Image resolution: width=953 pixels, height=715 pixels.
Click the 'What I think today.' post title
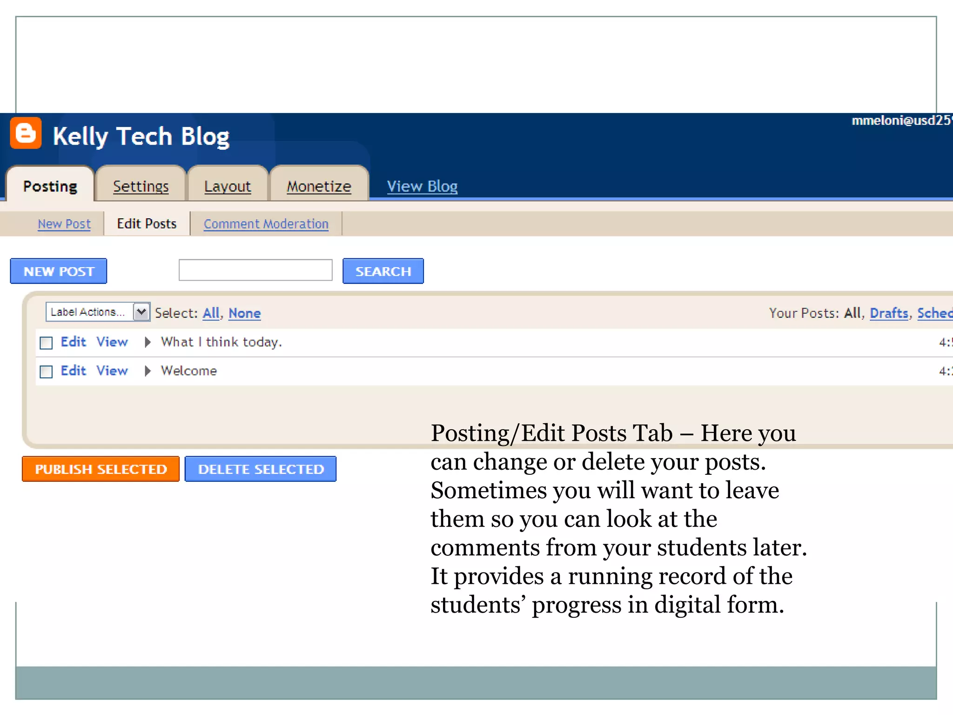(x=221, y=342)
